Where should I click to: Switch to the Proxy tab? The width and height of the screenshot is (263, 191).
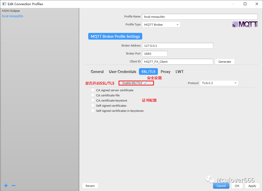165,72
